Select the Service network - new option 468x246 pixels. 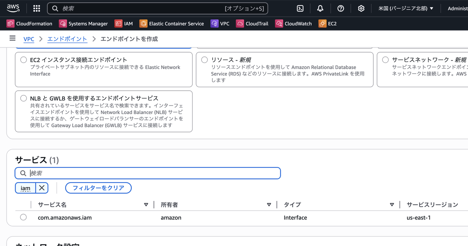coord(385,60)
